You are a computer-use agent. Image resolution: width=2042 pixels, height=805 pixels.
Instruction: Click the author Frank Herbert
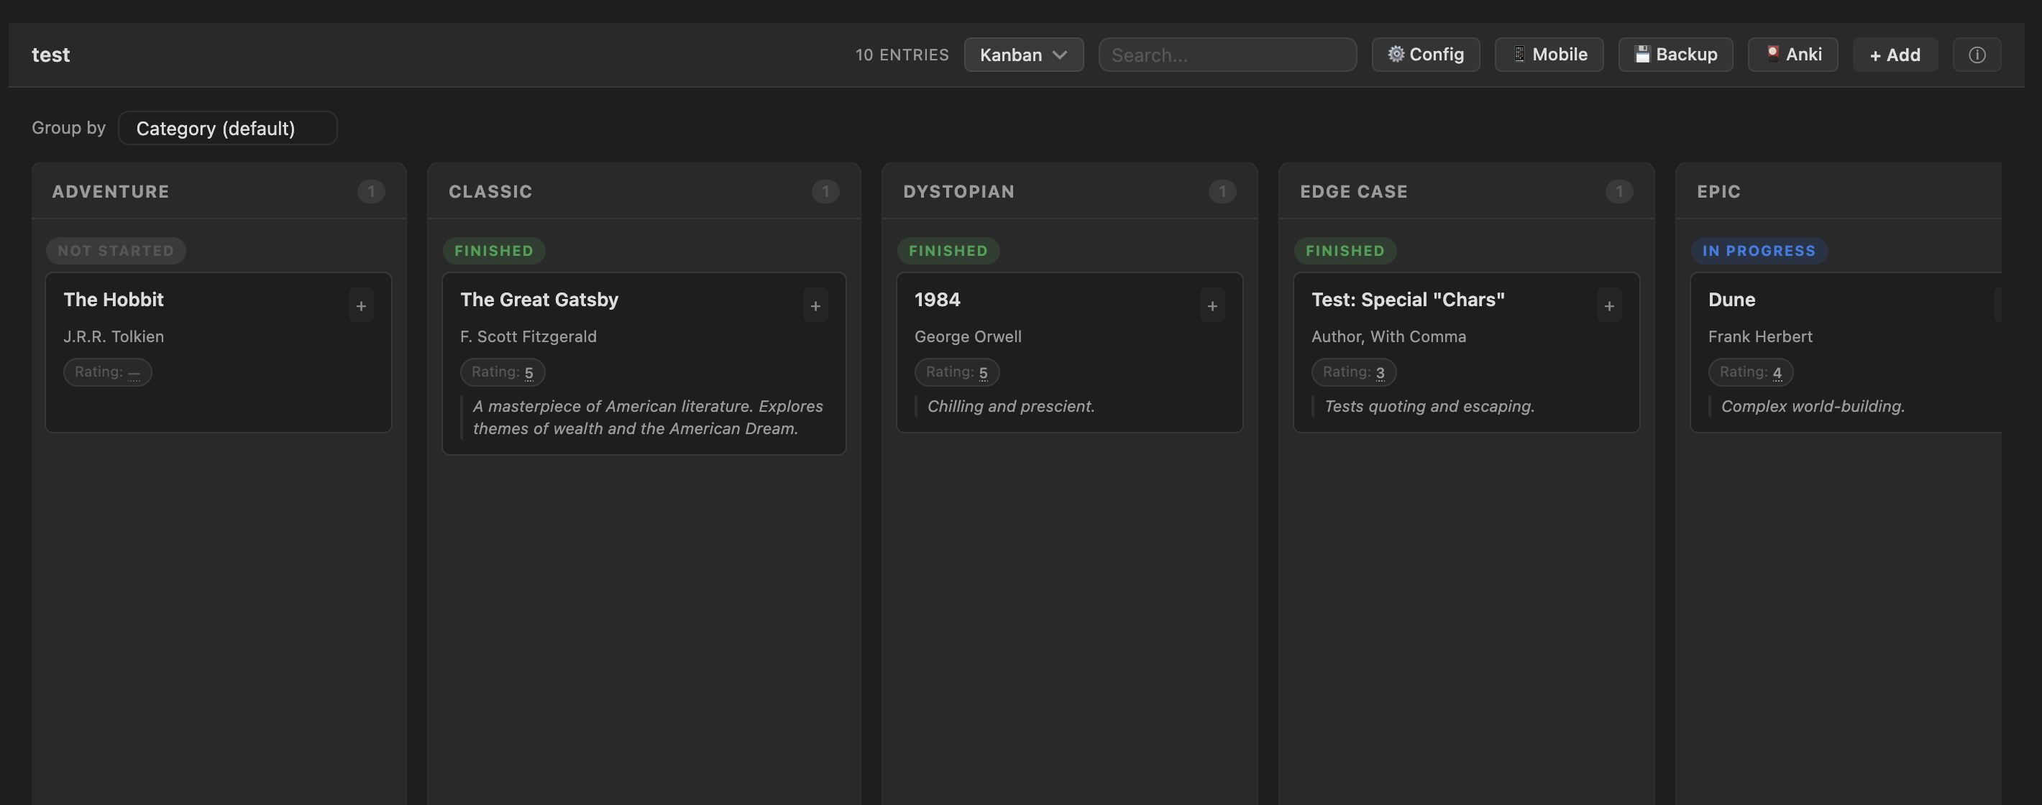coord(1760,337)
